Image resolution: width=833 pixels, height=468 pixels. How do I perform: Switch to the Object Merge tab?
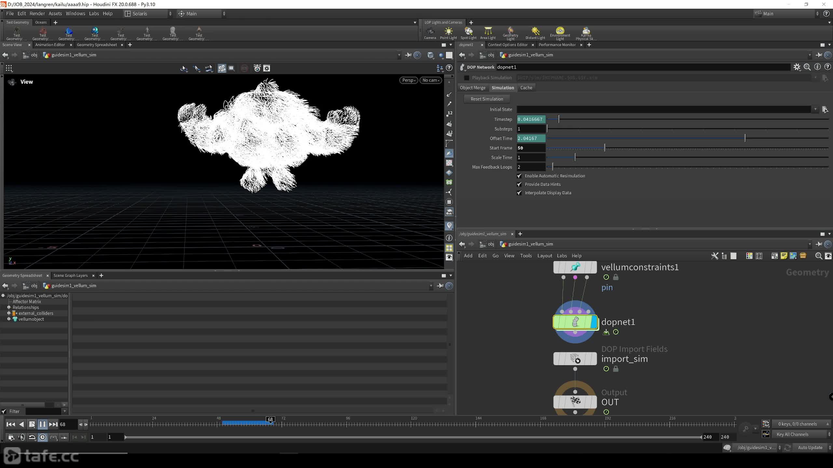(472, 88)
